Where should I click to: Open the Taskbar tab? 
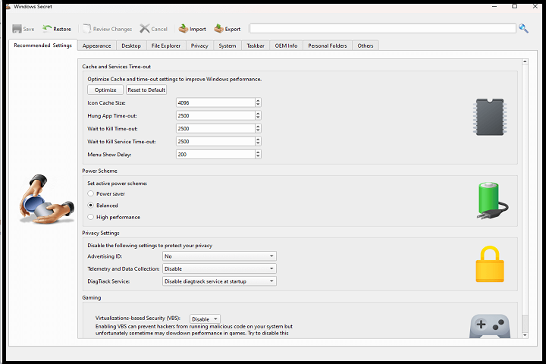[255, 45]
